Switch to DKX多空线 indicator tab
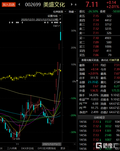The width and height of the screenshot is (120, 151). [x=27, y=148]
